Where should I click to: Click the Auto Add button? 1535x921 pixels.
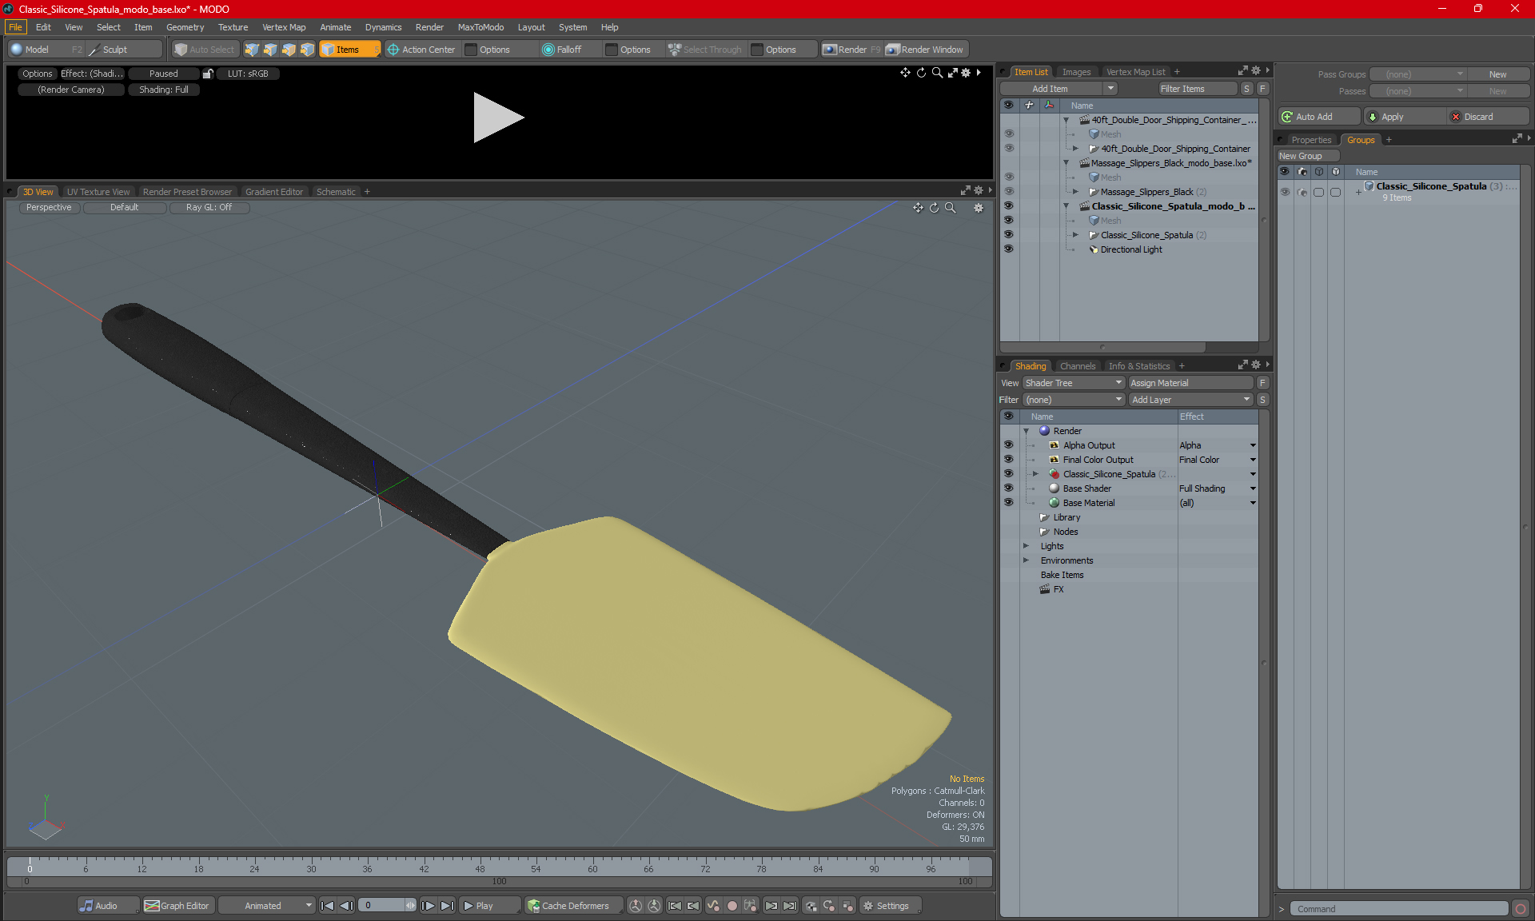[1318, 117]
